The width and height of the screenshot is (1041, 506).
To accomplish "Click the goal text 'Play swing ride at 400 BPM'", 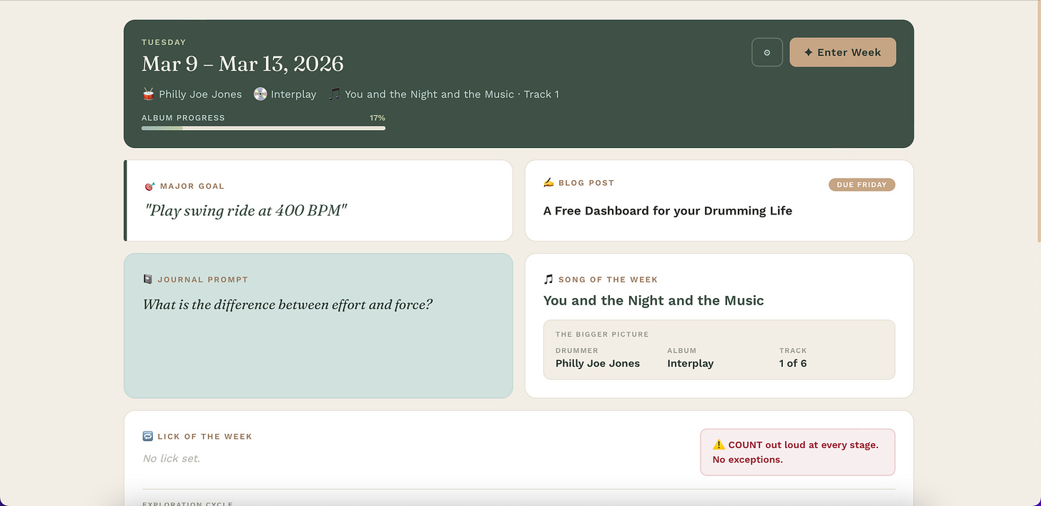I will coord(245,211).
